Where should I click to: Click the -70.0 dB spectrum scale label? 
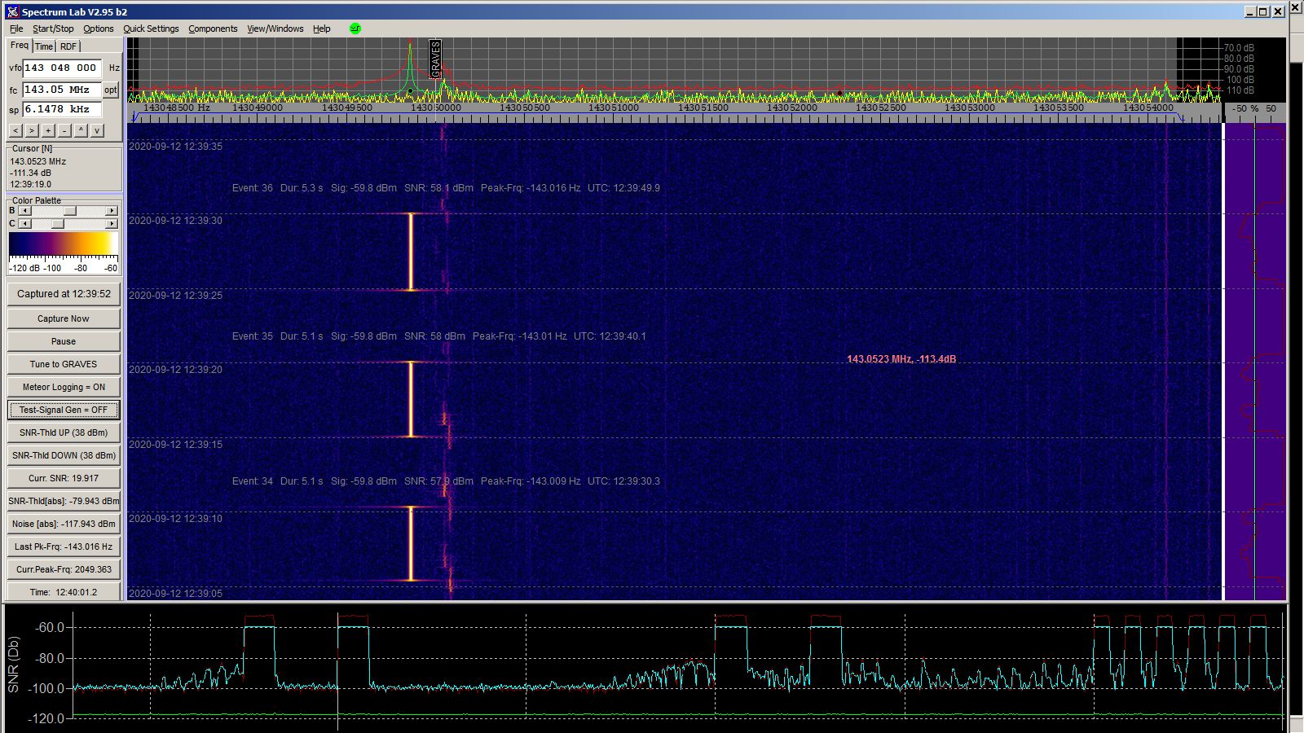1239,48
